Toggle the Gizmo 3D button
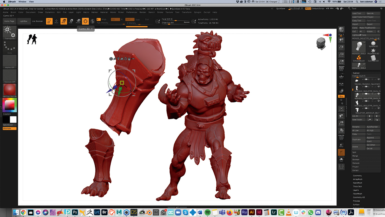Screen dimensions: 385x217 pyautogui.click(x=86, y=21)
